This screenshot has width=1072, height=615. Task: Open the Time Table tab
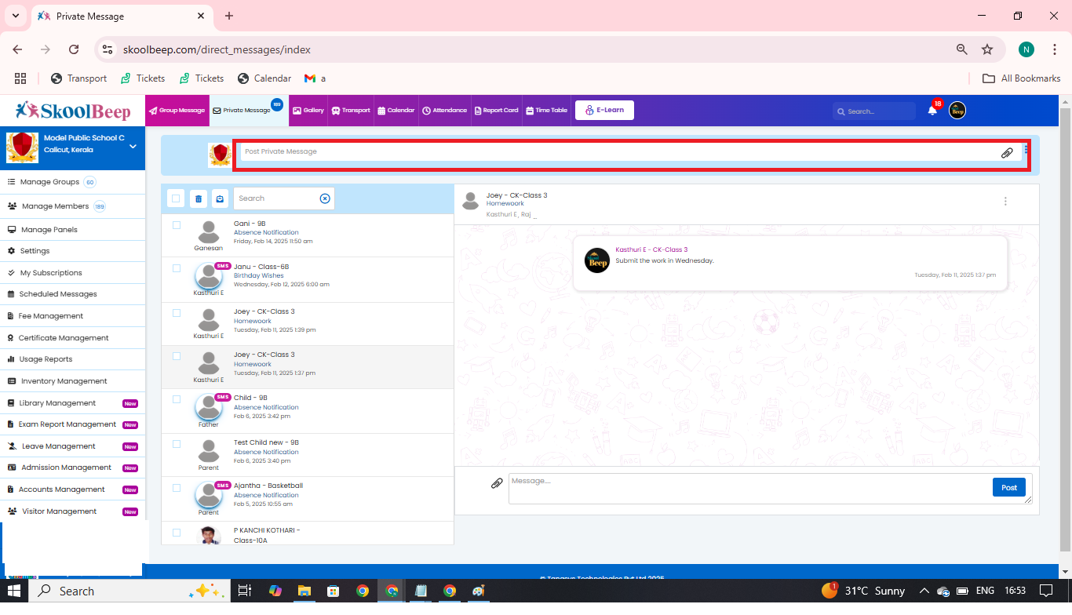coord(546,111)
